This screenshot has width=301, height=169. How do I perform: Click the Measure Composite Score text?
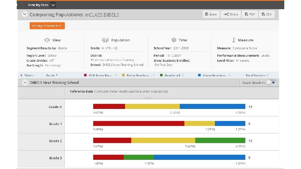click(237, 48)
